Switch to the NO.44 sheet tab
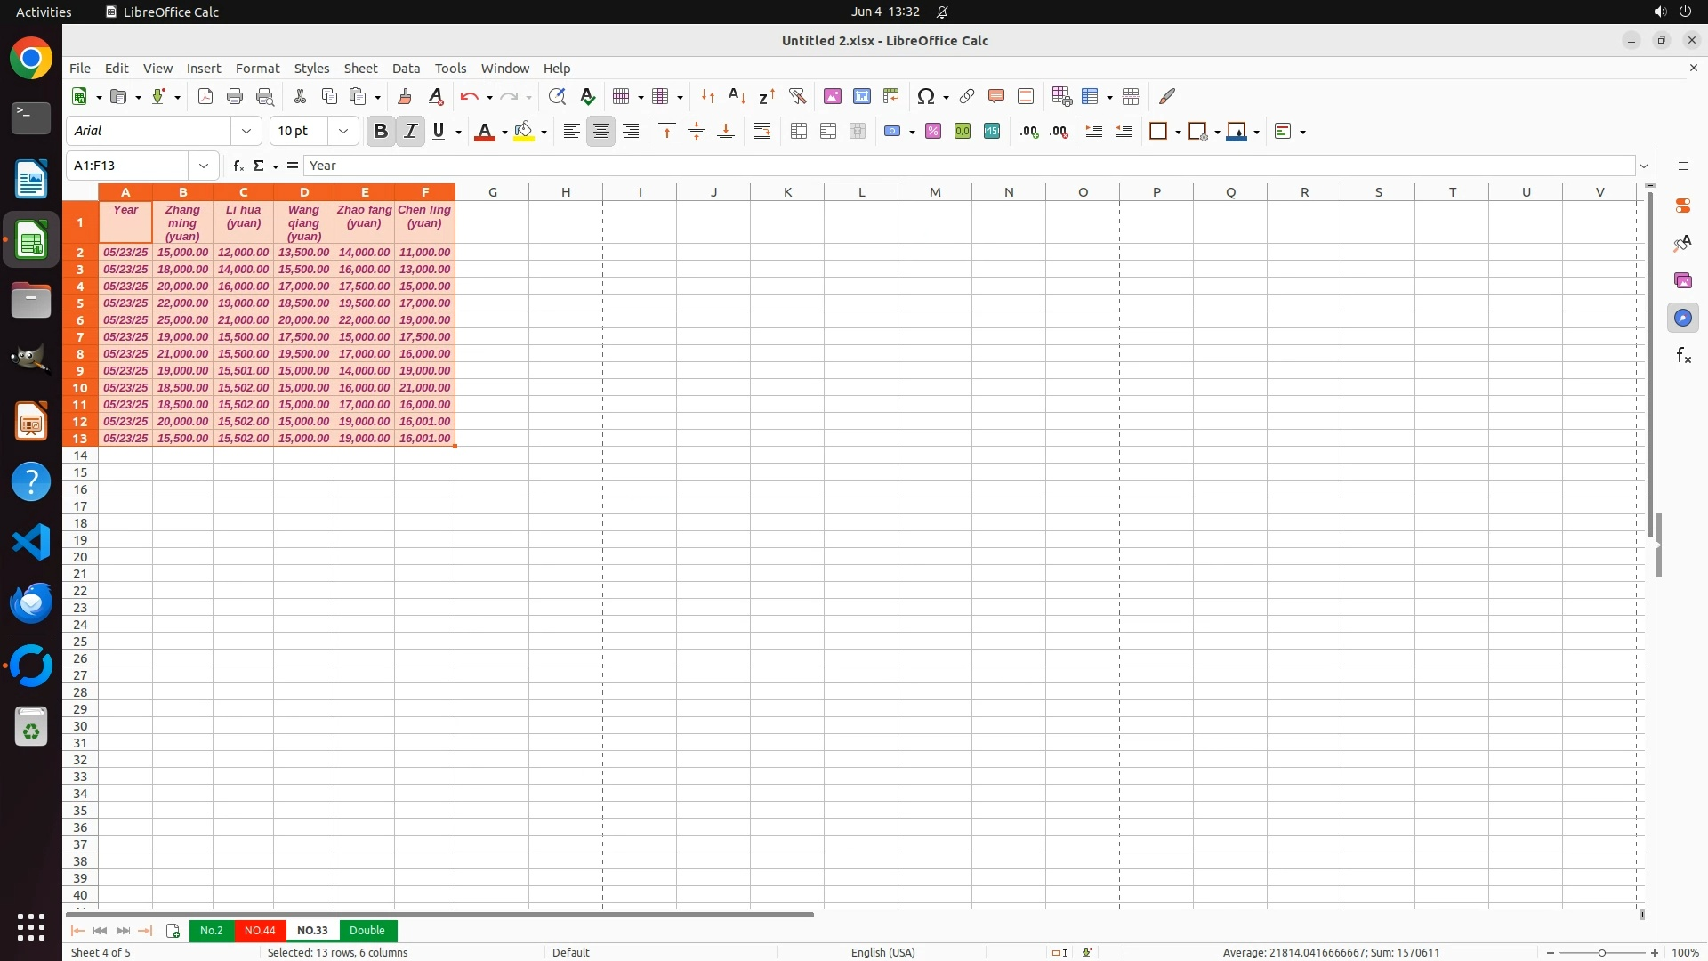1708x961 pixels. coord(260,930)
